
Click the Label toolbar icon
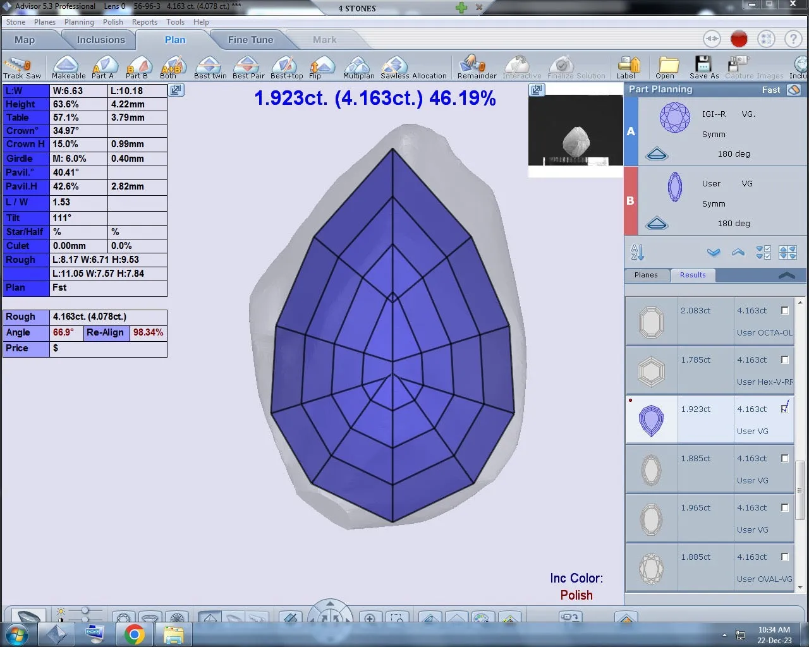(x=628, y=68)
